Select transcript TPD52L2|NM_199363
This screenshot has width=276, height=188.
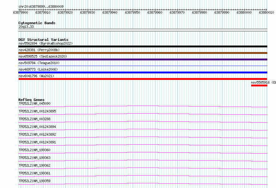point(34,158)
